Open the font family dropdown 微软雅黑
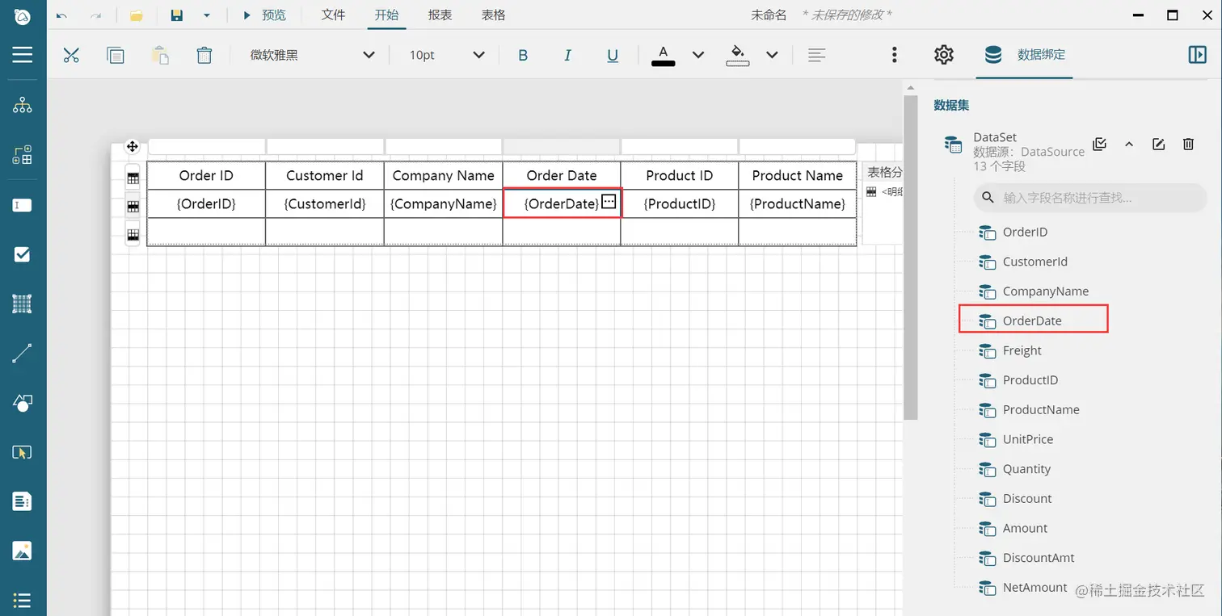 (313, 55)
